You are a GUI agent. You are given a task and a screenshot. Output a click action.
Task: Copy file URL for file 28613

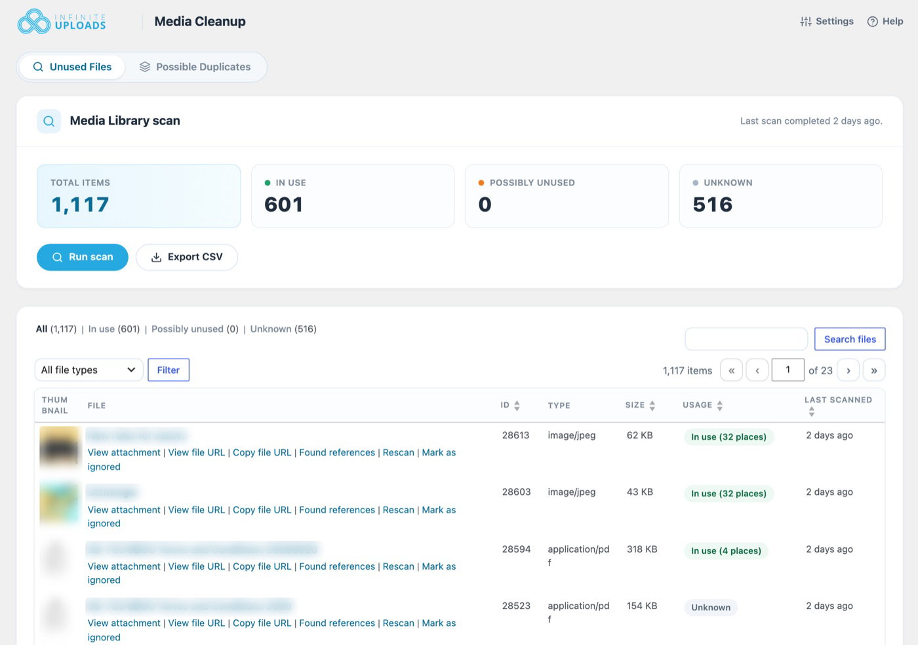tap(262, 452)
